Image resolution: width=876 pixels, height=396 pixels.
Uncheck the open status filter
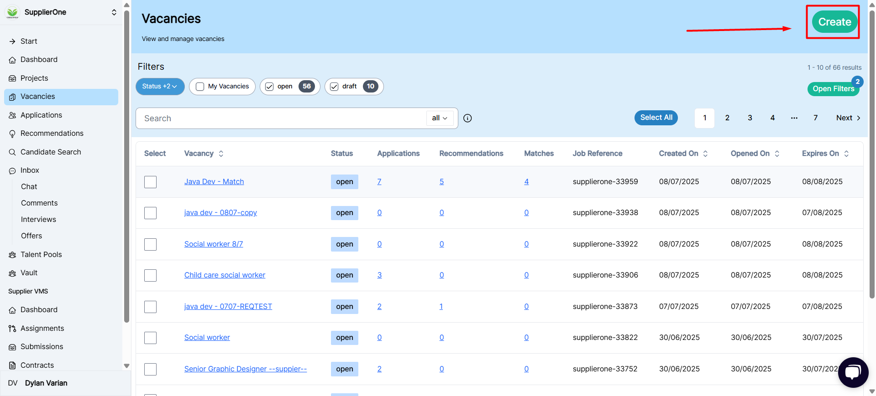point(269,87)
